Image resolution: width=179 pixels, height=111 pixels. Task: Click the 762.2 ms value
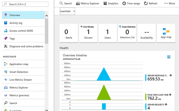point(154,98)
